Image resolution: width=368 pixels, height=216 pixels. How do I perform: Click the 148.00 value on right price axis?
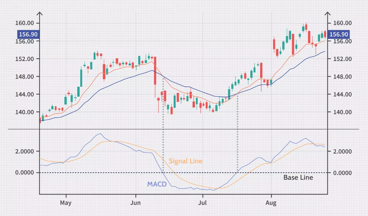342,77
